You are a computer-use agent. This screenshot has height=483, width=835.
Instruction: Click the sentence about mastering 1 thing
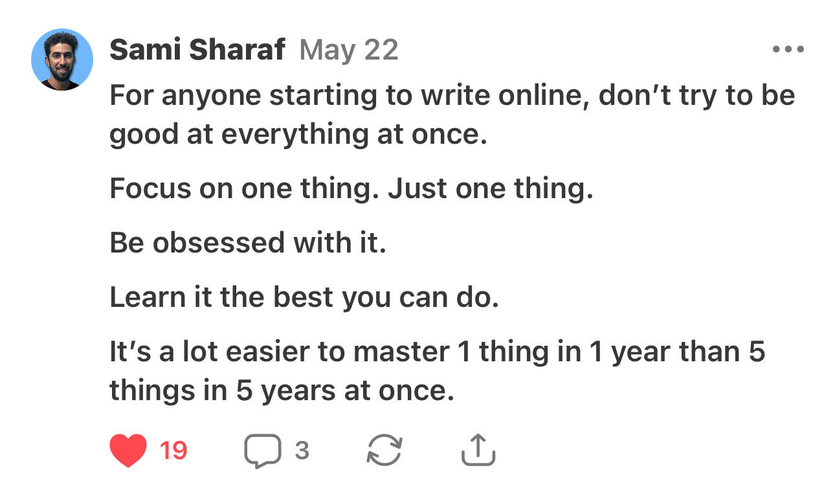click(388, 369)
